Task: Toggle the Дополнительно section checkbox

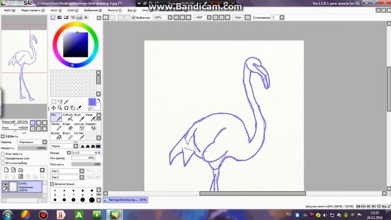Action: pyautogui.click(x=52, y=184)
